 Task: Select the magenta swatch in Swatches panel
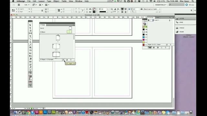tap(144, 40)
